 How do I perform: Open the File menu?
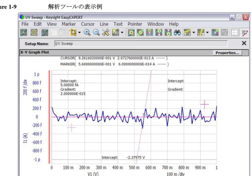pos(25,24)
